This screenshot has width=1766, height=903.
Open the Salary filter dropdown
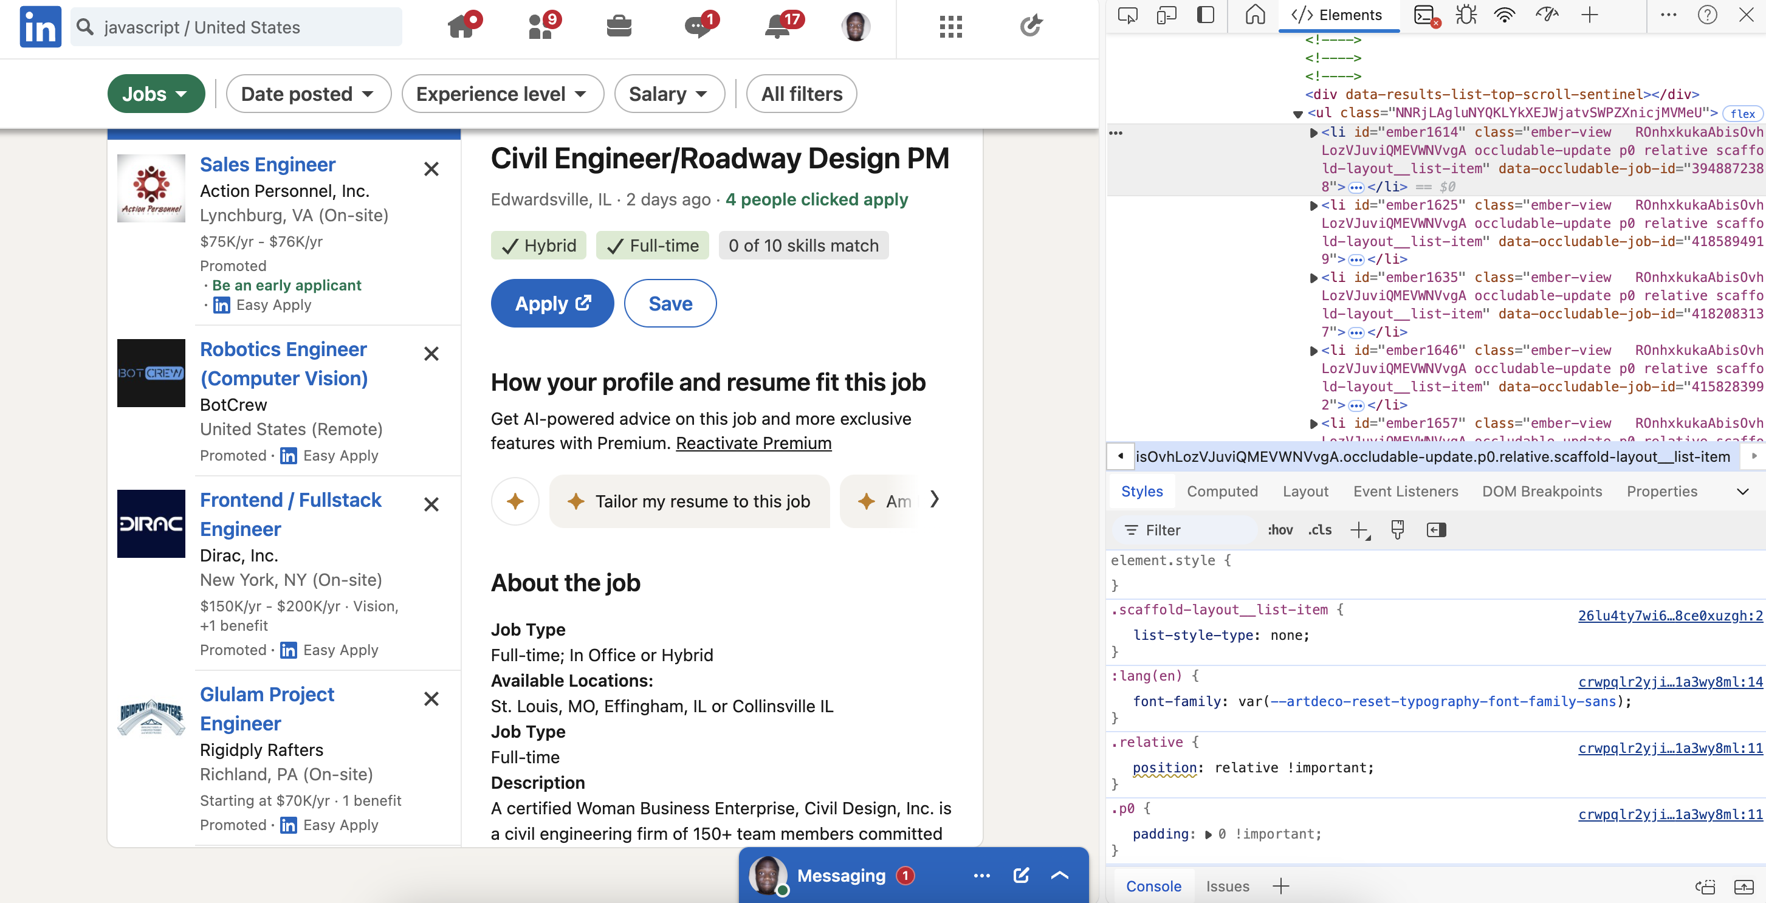pyautogui.click(x=669, y=94)
